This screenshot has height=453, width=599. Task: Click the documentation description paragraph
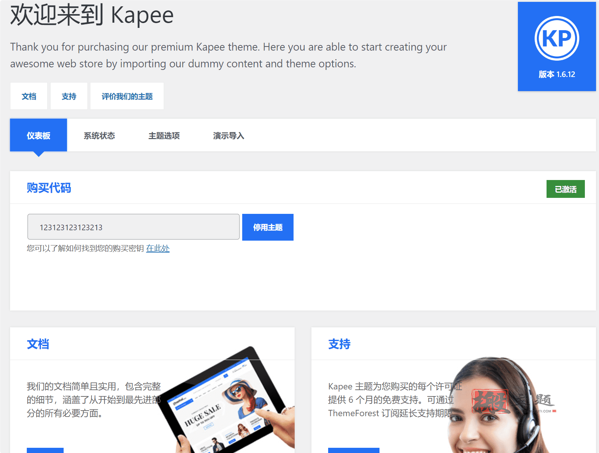click(94, 400)
